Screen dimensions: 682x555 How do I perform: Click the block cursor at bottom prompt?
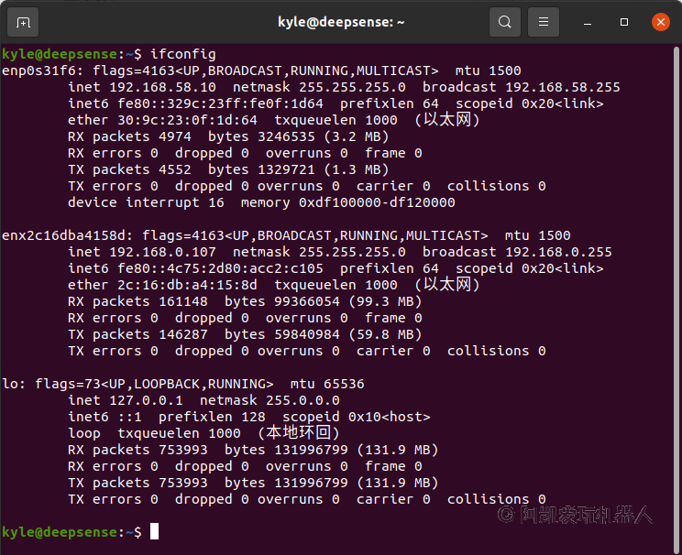(155, 532)
